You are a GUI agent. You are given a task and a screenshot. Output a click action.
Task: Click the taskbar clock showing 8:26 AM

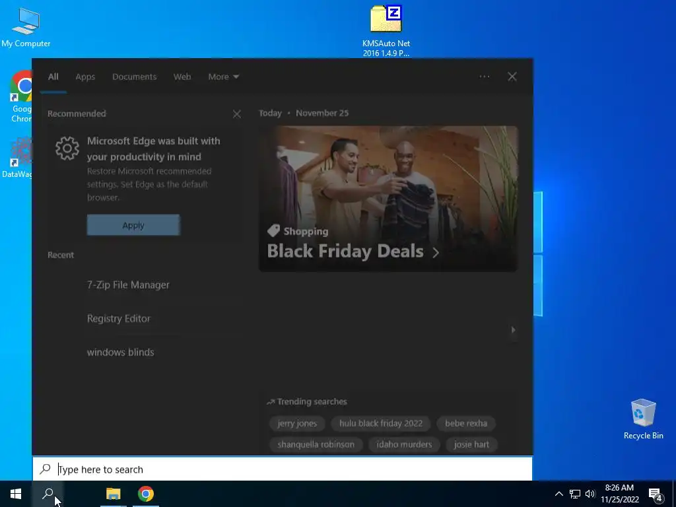pyautogui.click(x=619, y=494)
